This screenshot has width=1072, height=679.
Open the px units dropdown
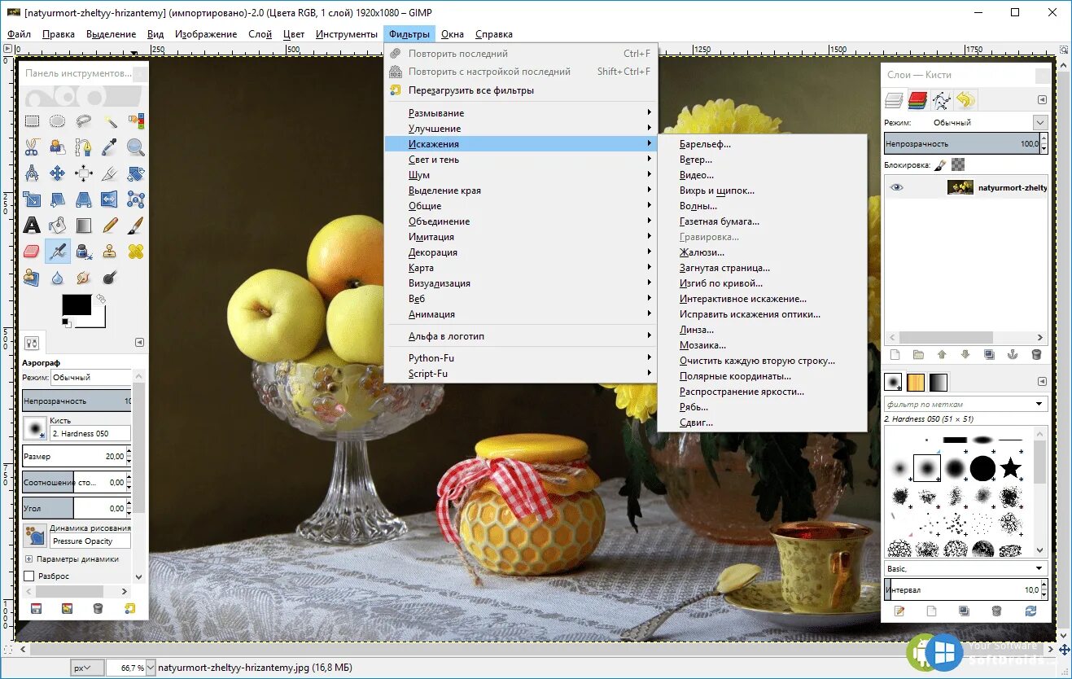(88, 668)
